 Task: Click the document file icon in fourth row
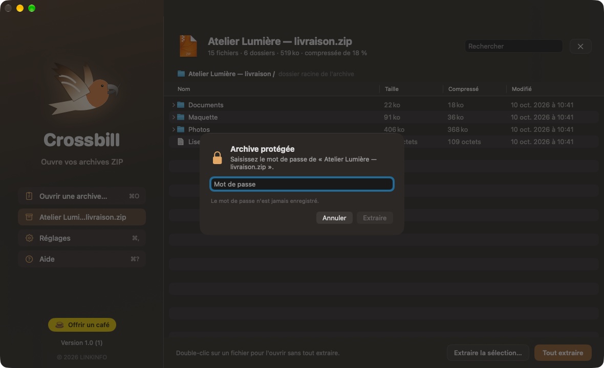coord(181,142)
